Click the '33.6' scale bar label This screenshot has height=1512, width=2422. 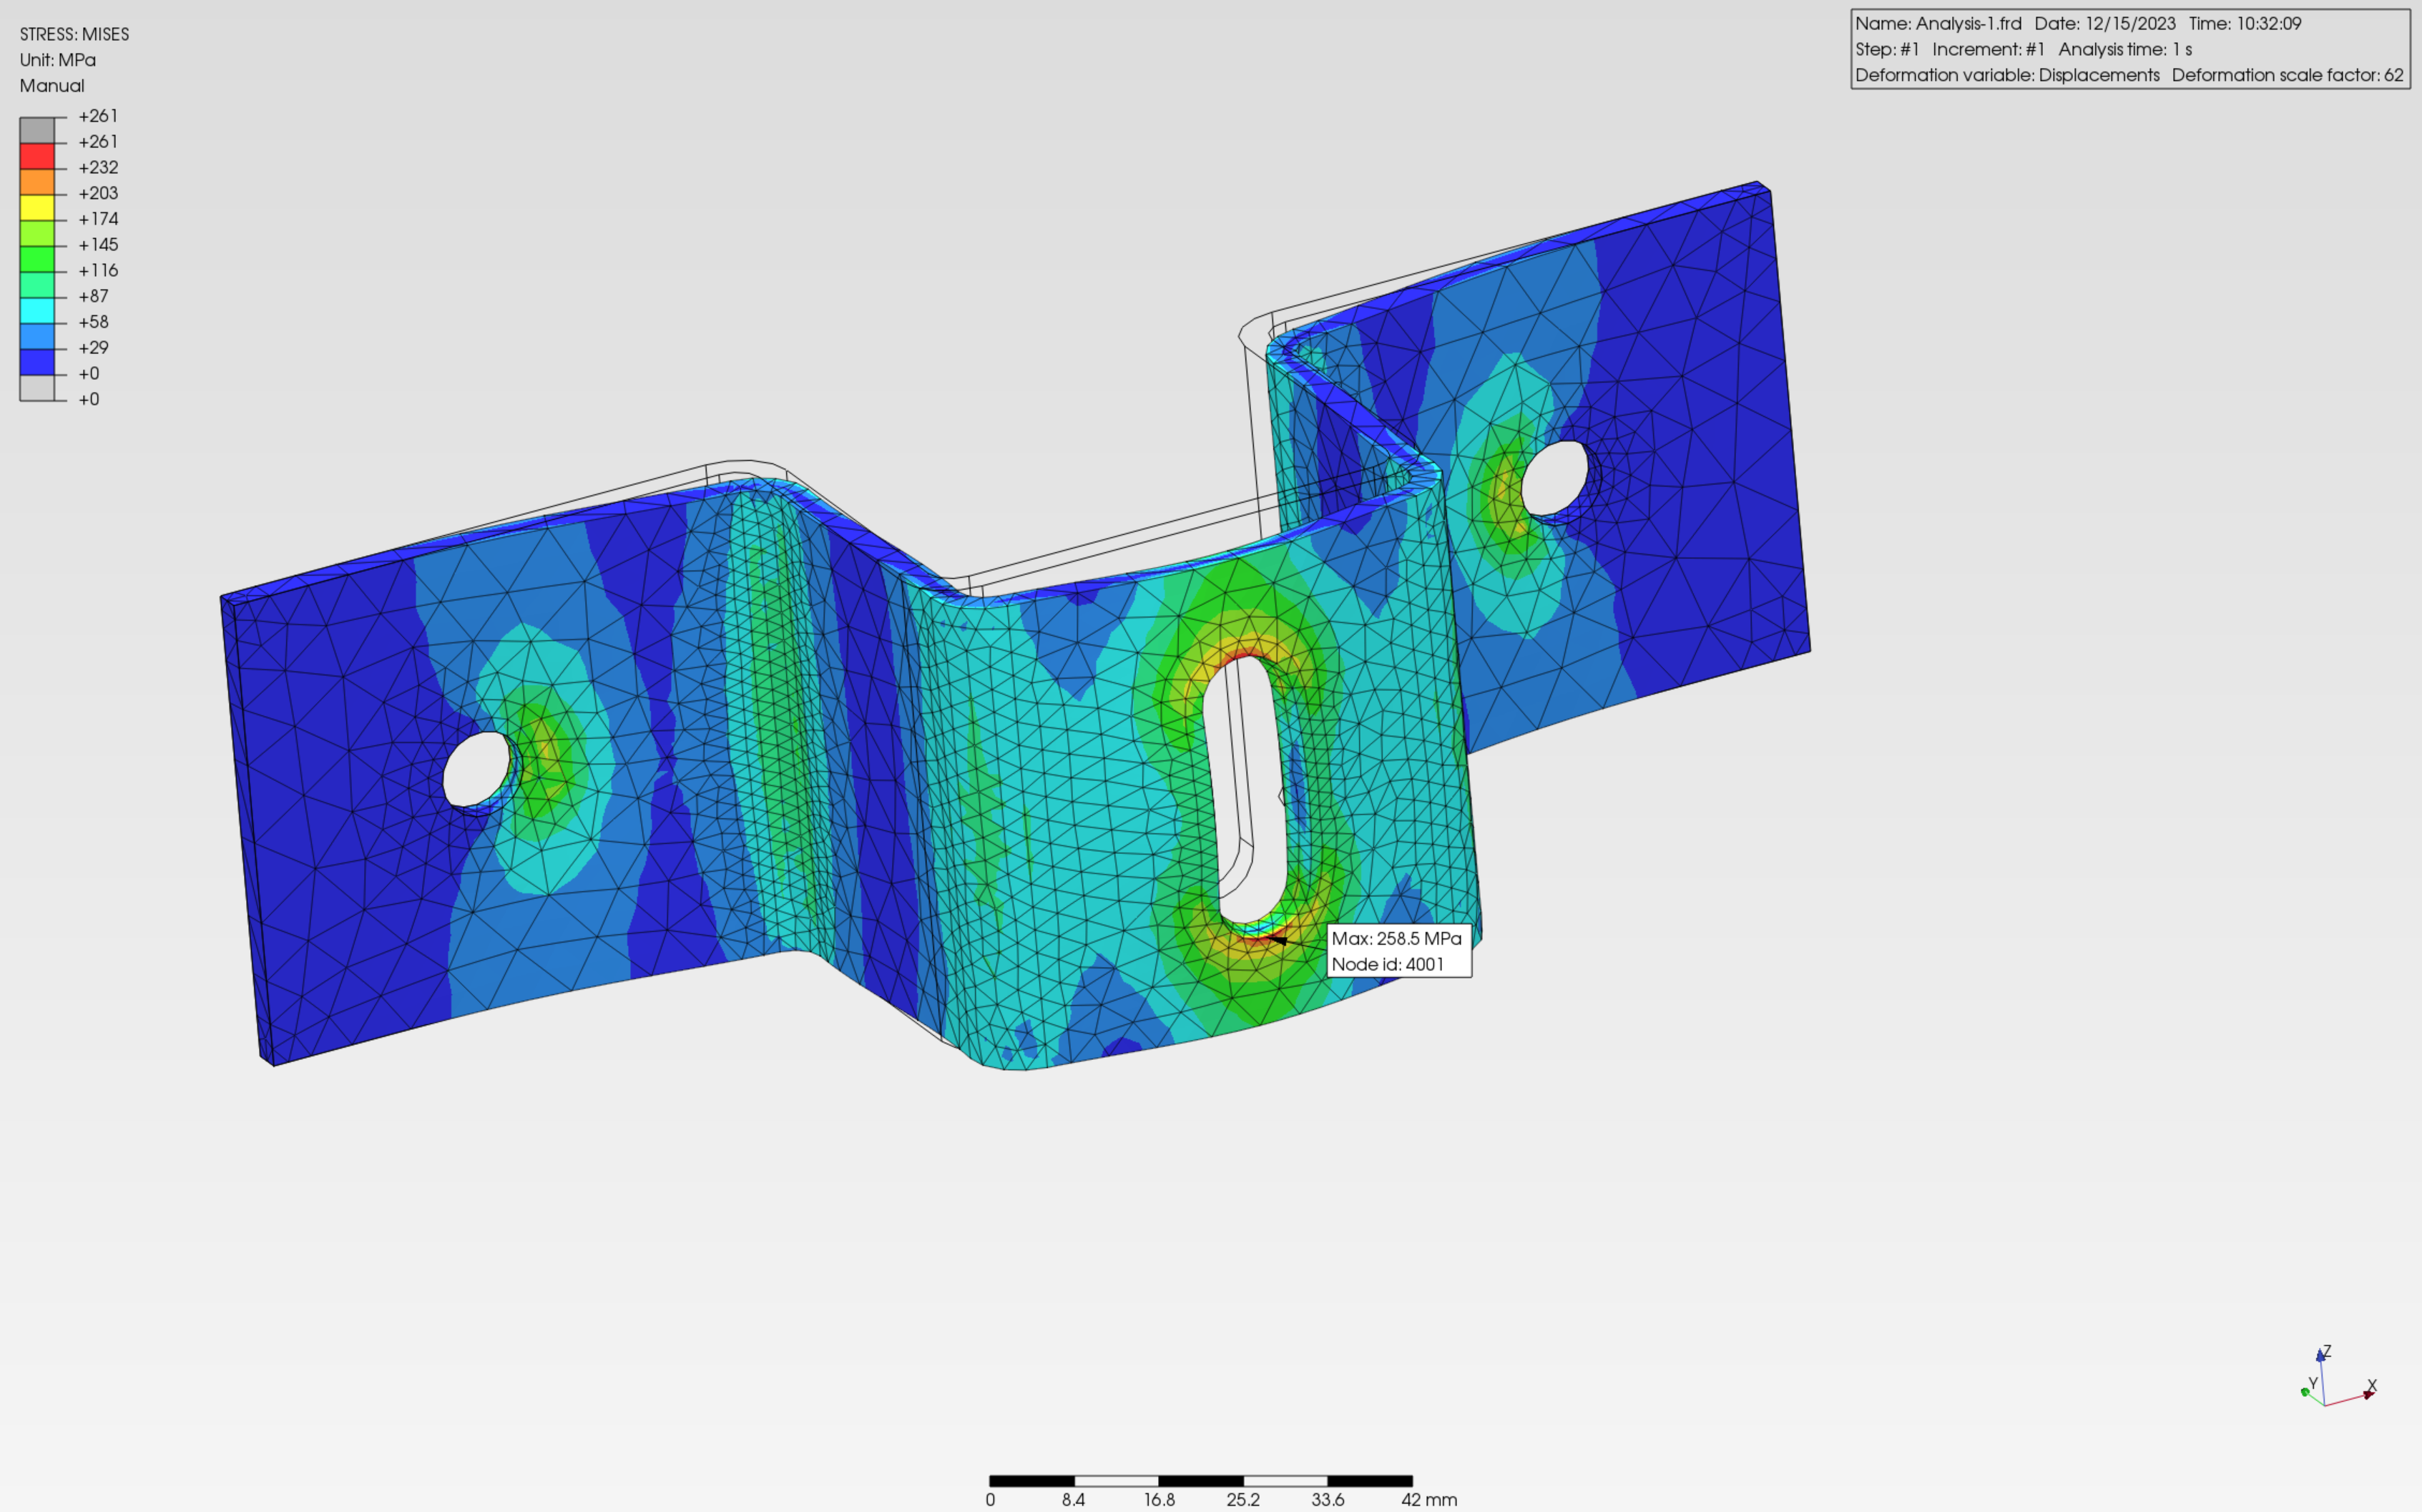(1328, 1500)
